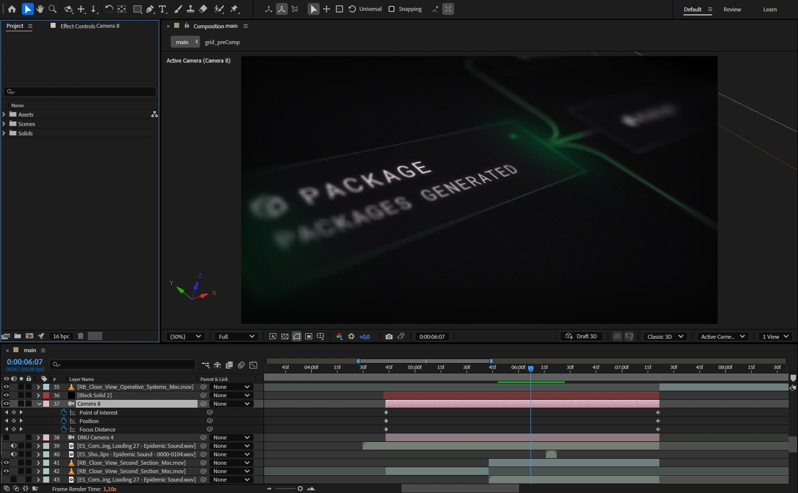The image size is (798, 493).
Task: Click the red label swatch of layer 36
Action: point(46,395)
